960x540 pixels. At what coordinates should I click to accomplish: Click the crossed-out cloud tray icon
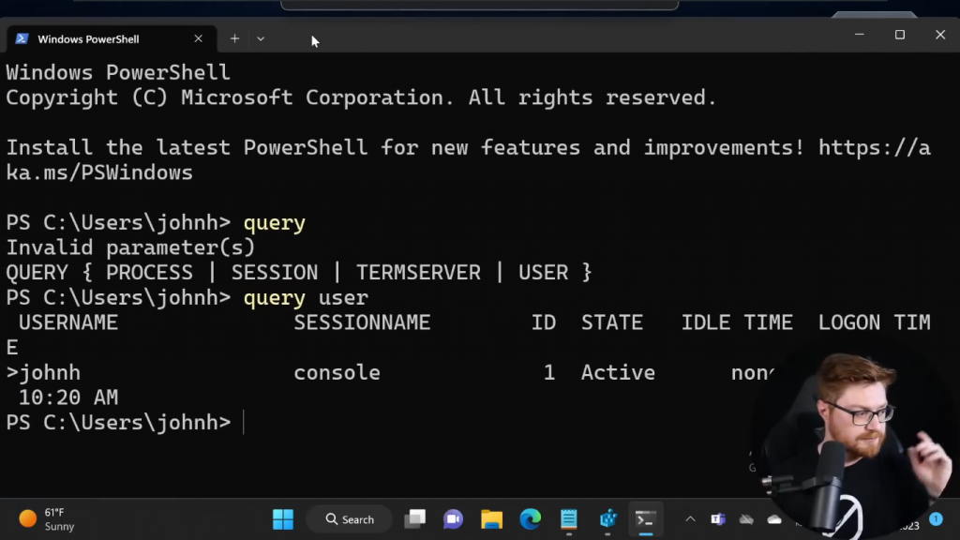[x=746, y=519]
